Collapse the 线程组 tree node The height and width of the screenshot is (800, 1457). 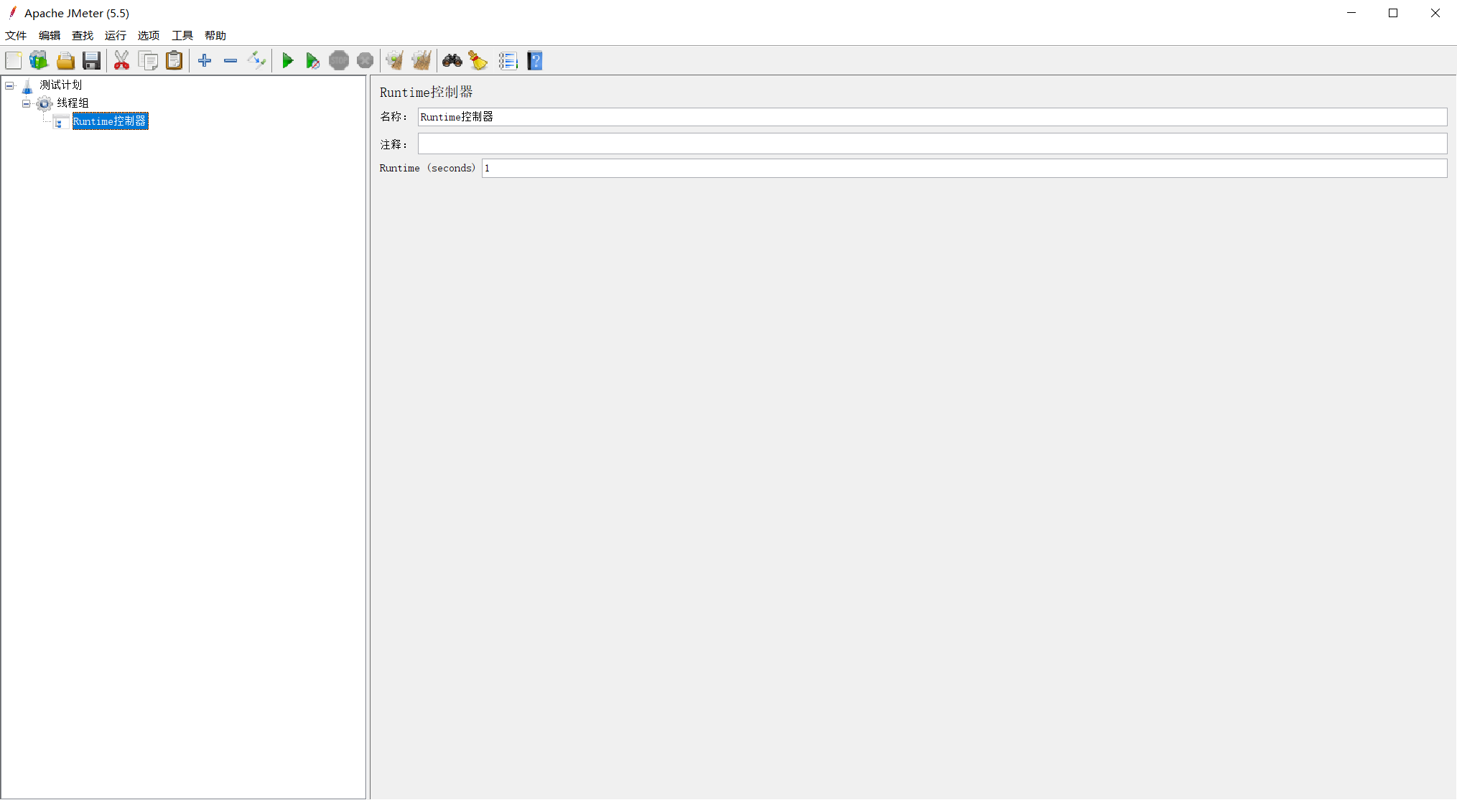click(x=27, y=103)
